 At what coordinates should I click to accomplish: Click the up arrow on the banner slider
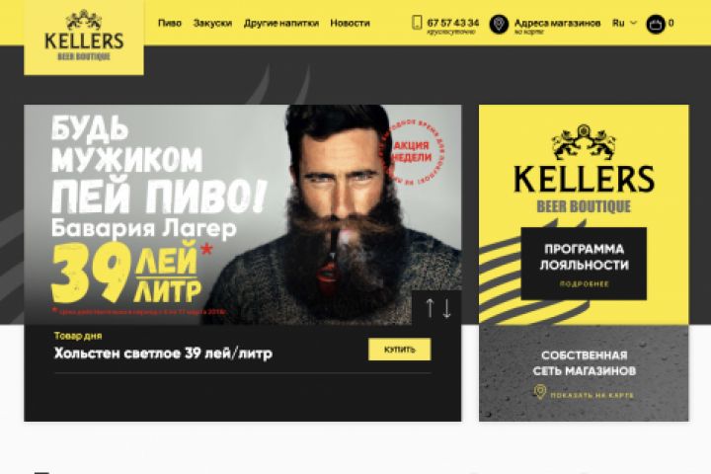[430, 308]
